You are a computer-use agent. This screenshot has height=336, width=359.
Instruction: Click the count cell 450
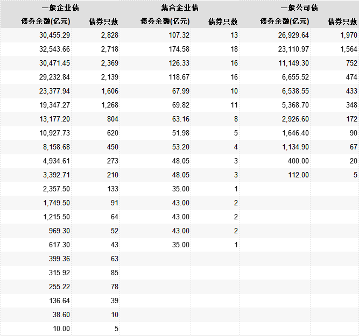click(112, 147)
